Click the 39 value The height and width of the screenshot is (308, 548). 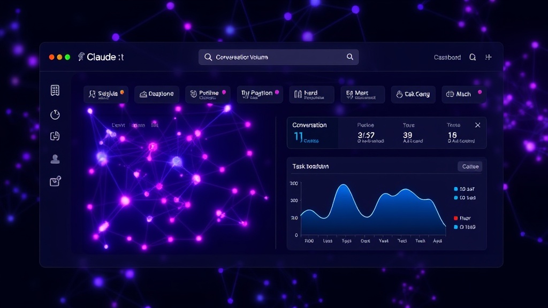click(407, 135)
